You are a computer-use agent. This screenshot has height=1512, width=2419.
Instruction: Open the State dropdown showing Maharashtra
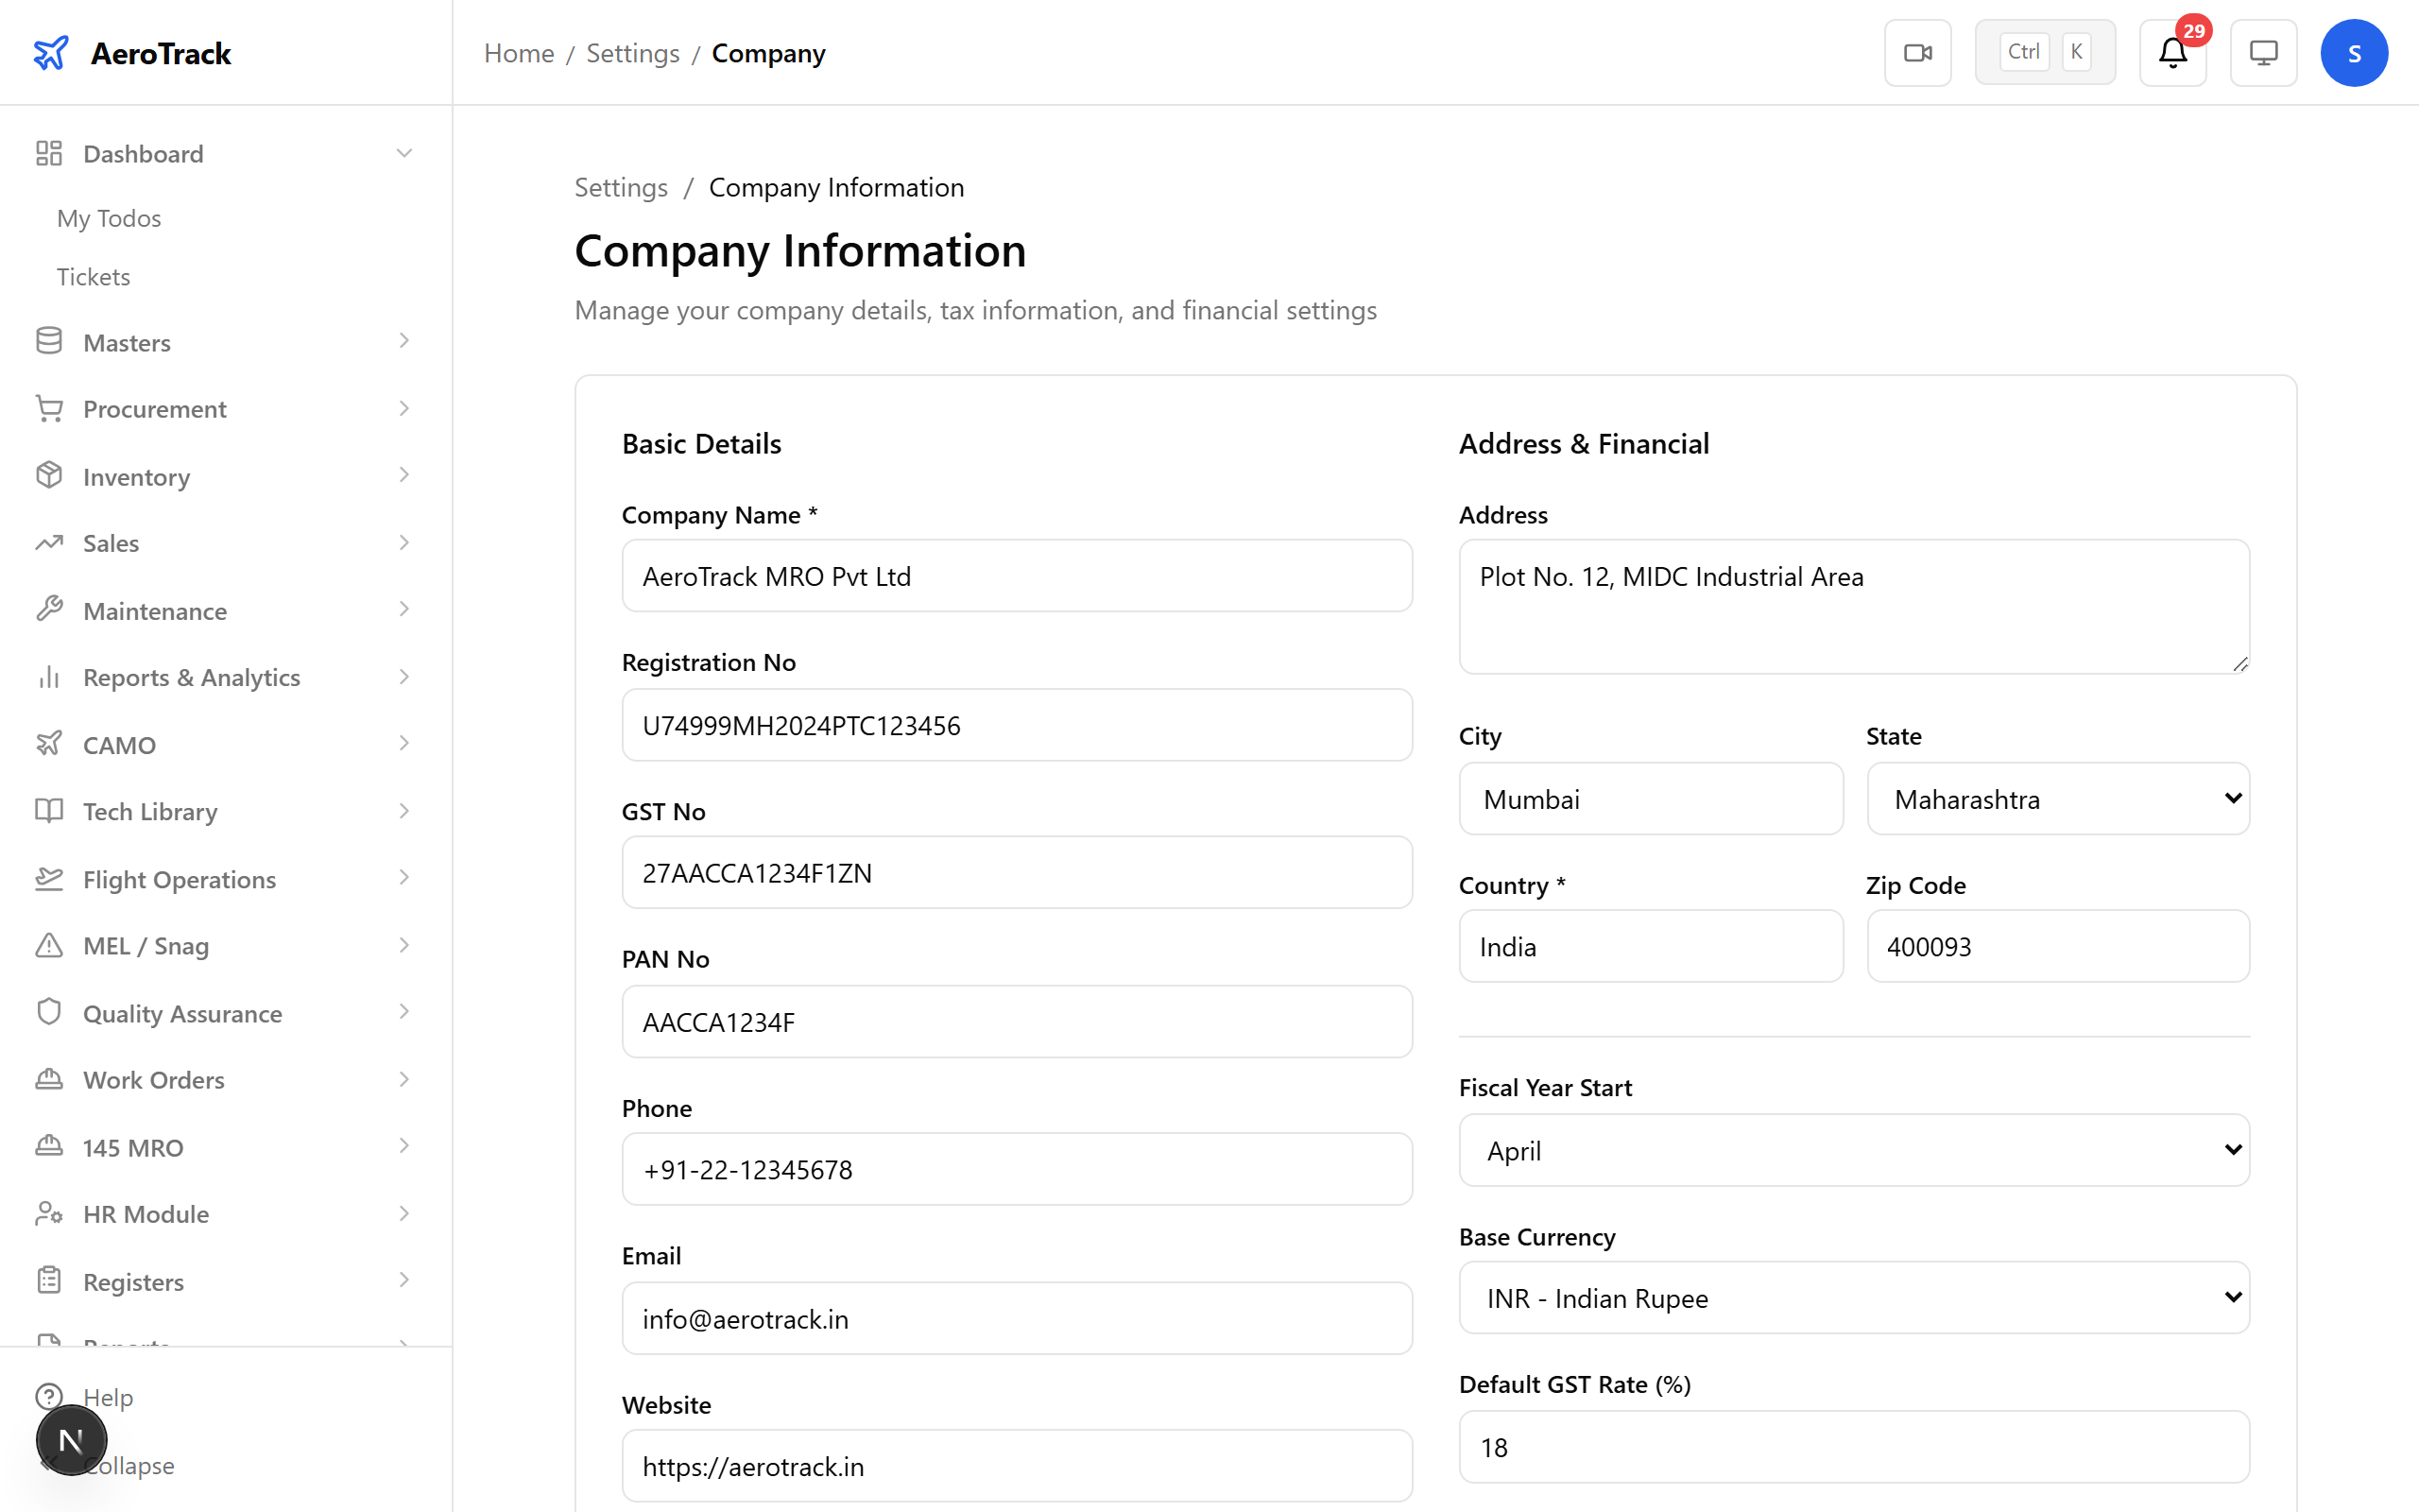point(2057,798)
